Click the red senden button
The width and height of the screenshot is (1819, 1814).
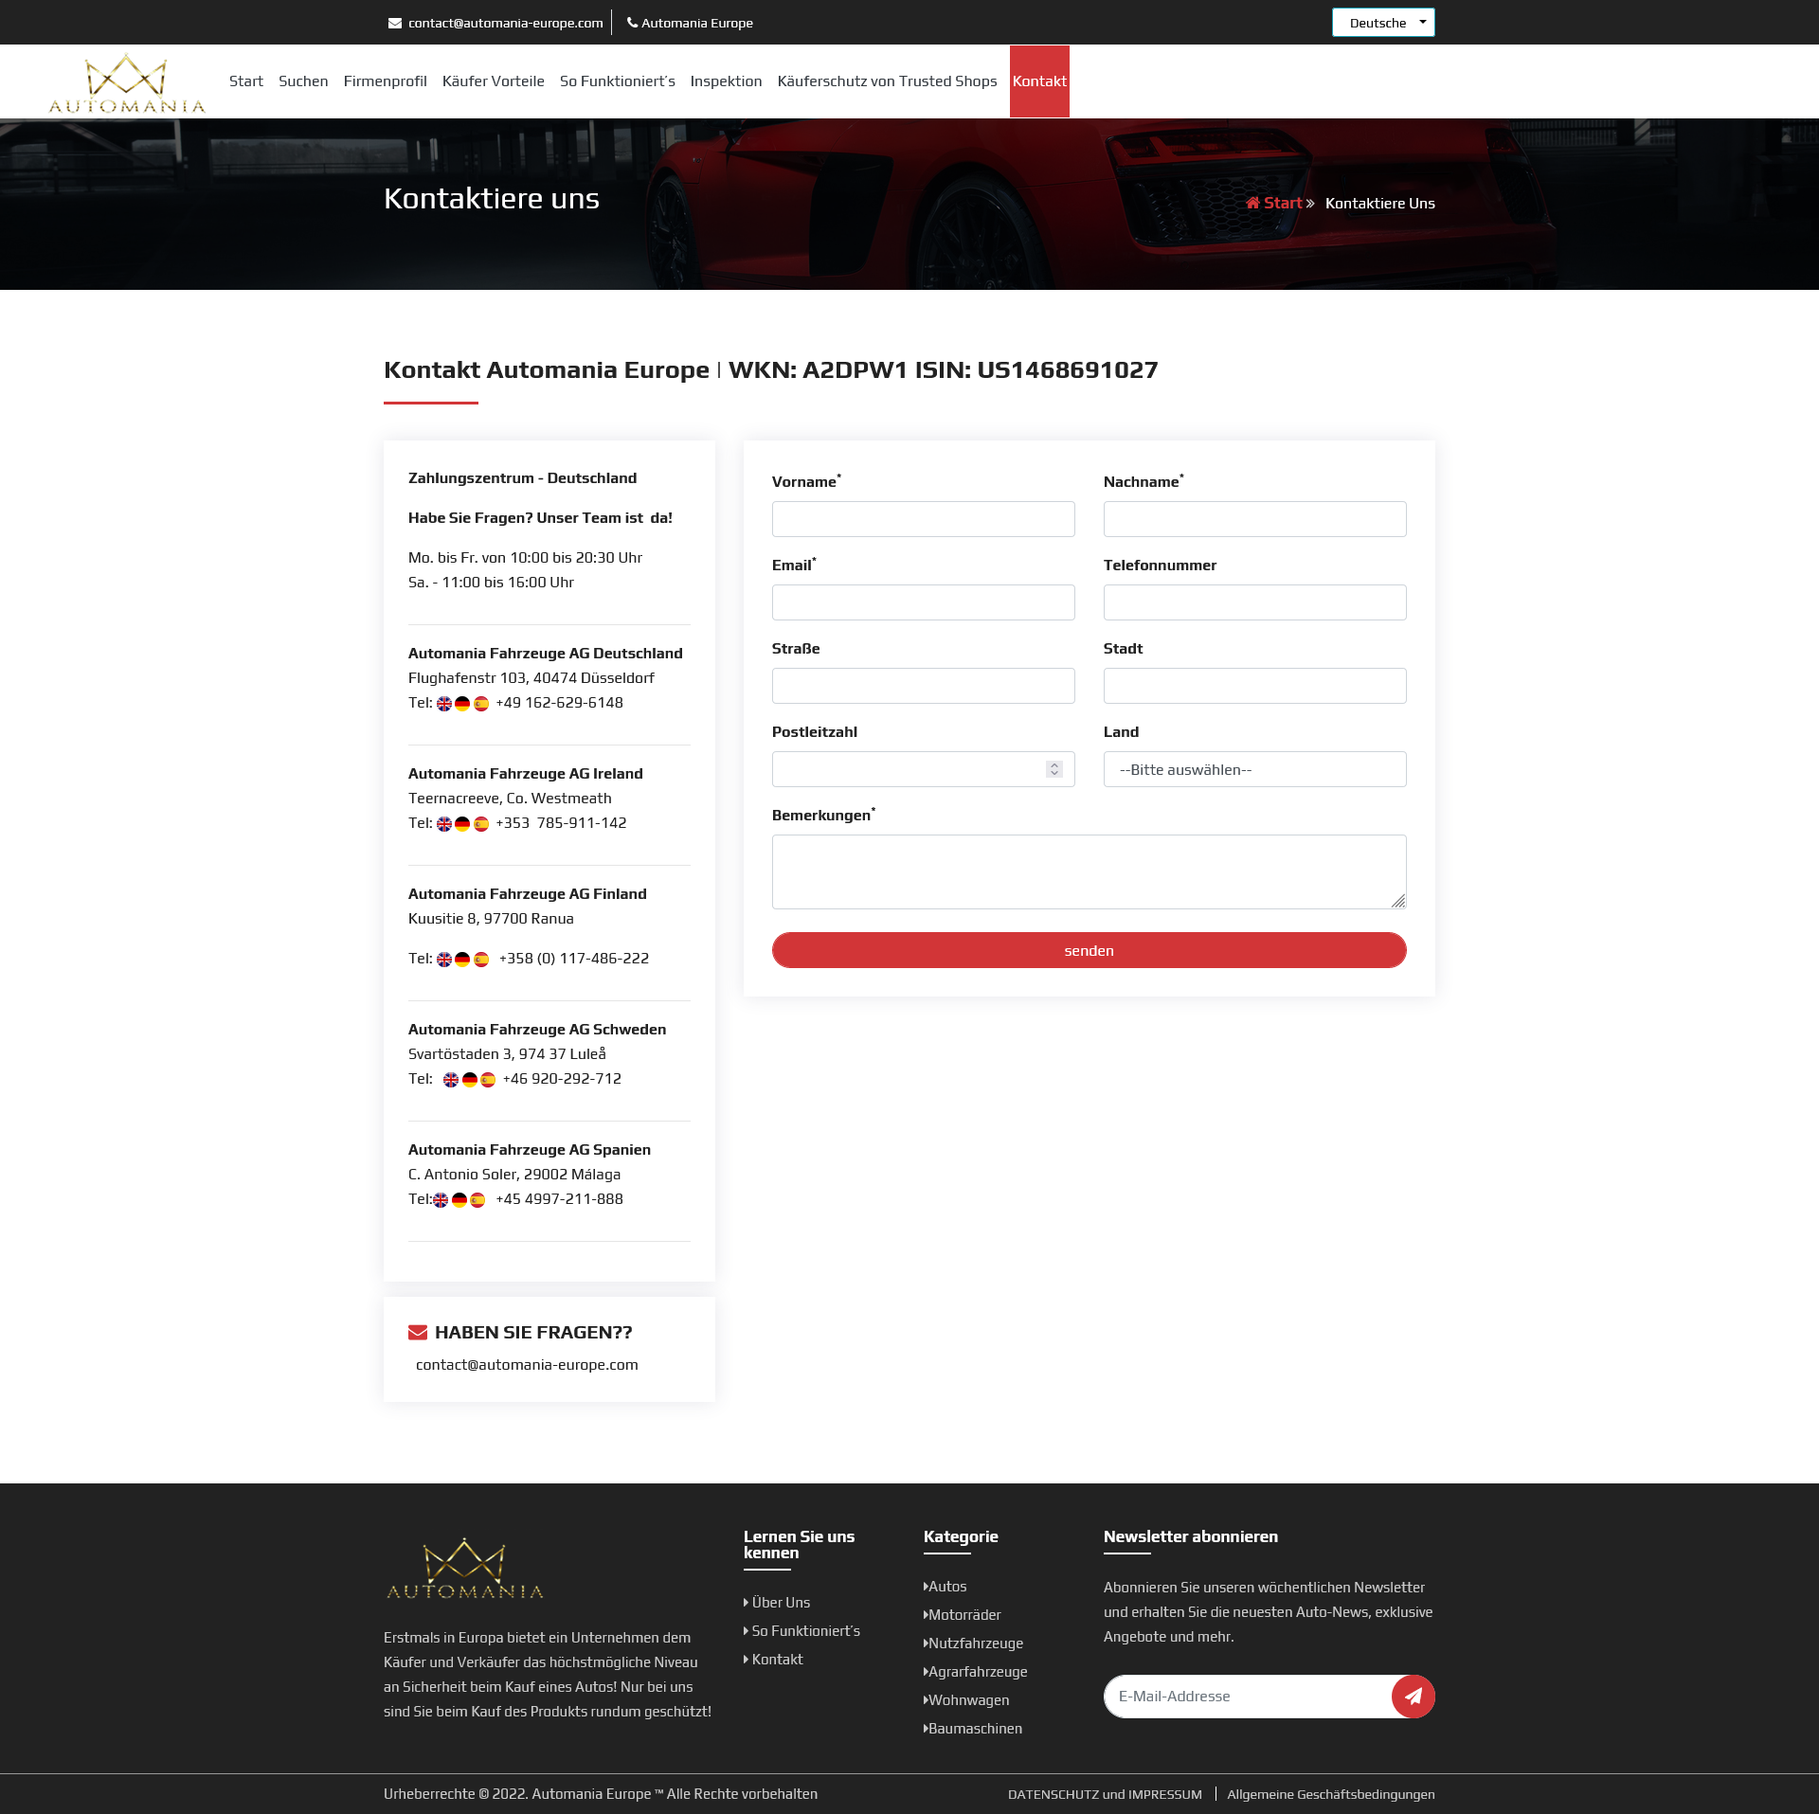(1090, 950)
